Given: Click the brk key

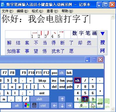Looking at the screenshot, I should coord(69,73).
